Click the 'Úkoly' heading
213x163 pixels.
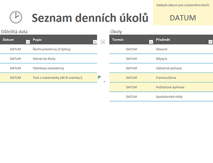(116, 32)
